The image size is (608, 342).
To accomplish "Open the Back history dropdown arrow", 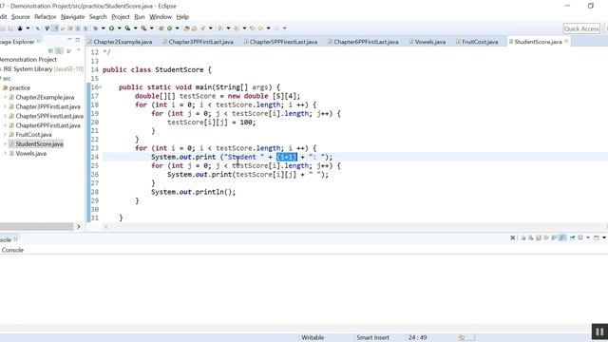I will coord(268,28).
